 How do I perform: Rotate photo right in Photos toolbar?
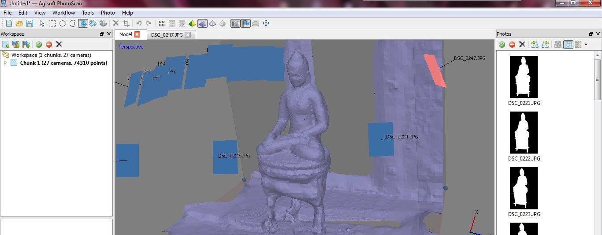[x=535, y=45]
